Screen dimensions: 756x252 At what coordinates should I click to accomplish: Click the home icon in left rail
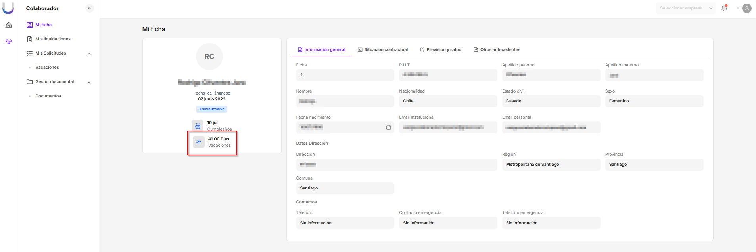(x=9, y=25)
